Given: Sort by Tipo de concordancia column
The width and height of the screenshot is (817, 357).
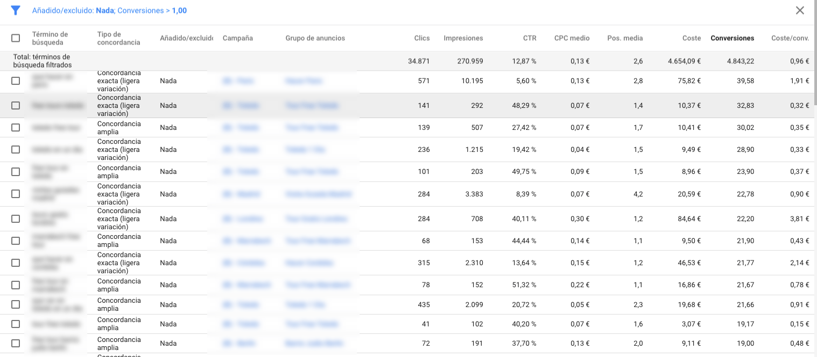Looking at the screenshot, I should pyautogui.click(x=118, y=38).
